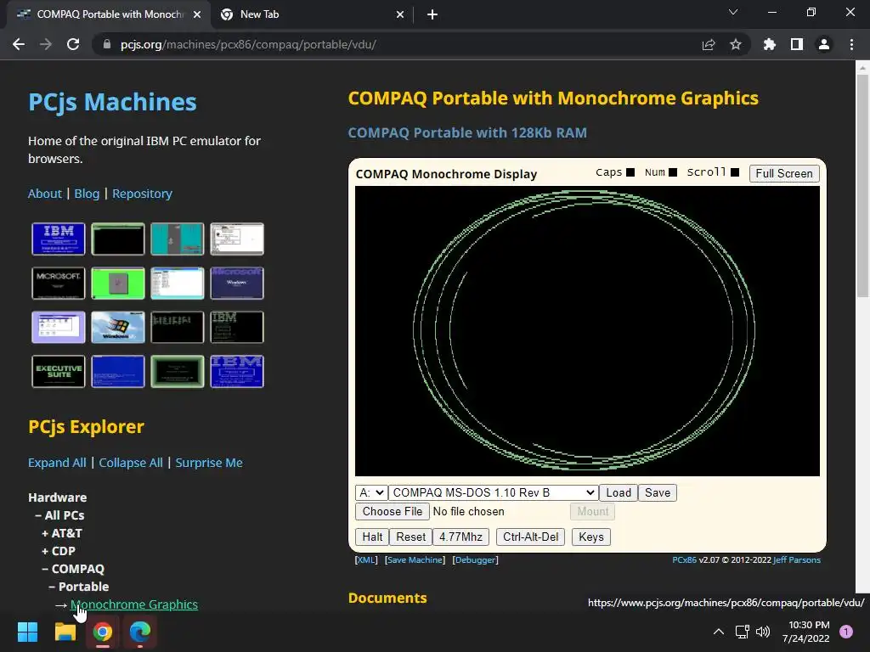The image size is (870, 652).
Task: Open the tab search chevron in the title bar
Action: [733, 12]
